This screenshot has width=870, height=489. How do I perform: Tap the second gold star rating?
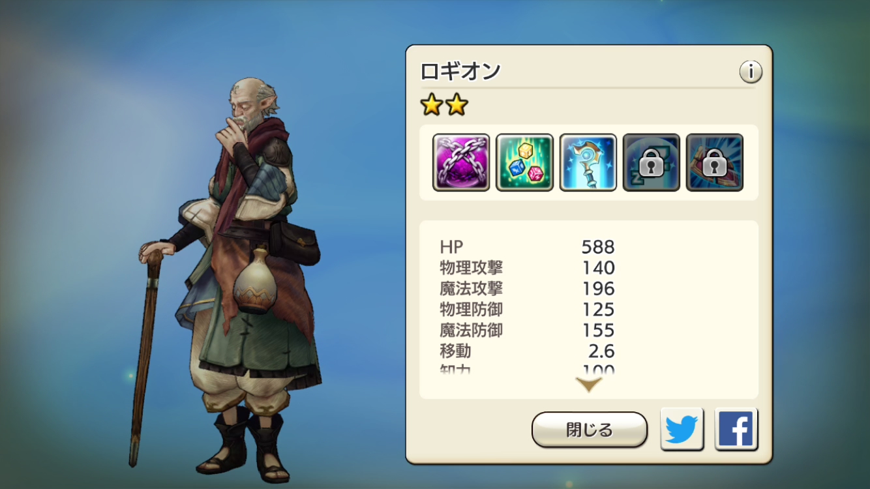point(456,104)
